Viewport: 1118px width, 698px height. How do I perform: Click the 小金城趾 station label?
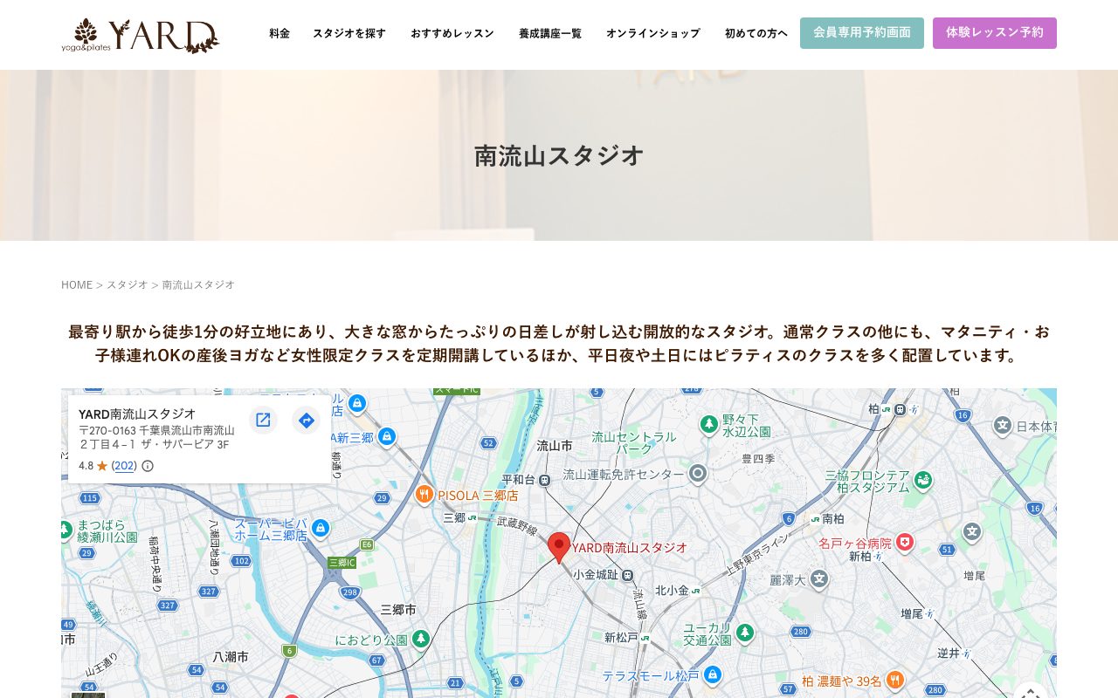596,575
